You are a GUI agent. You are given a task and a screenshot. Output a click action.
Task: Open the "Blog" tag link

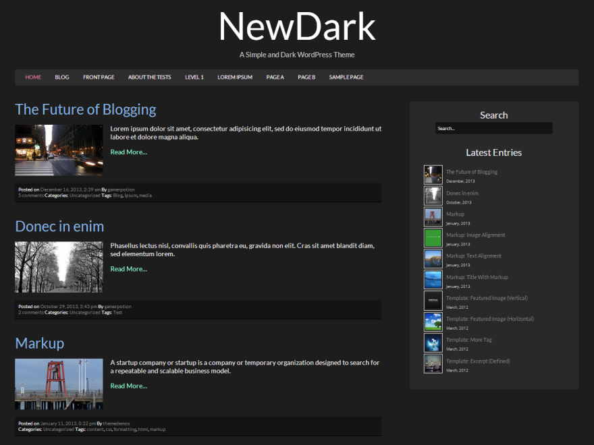click(117, 196)
